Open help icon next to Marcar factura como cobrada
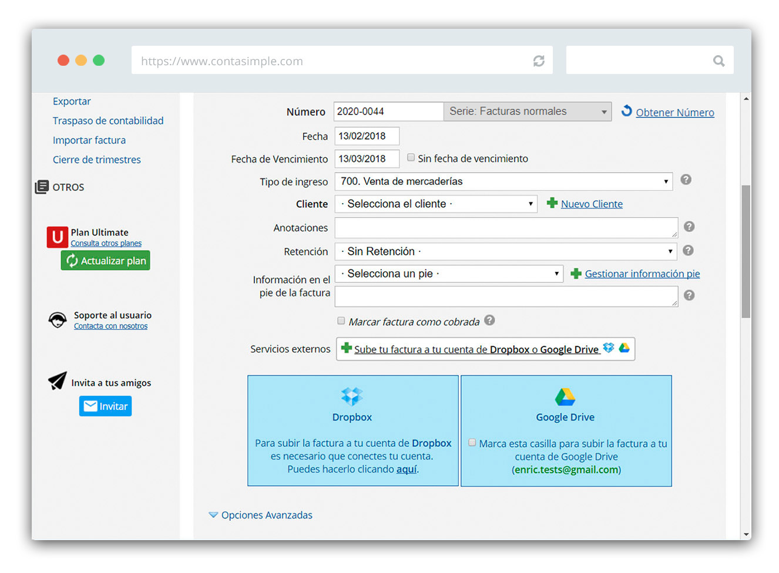The width and height of the screenshot is (779, 573). pyautogui.click(x=489, y=321)
